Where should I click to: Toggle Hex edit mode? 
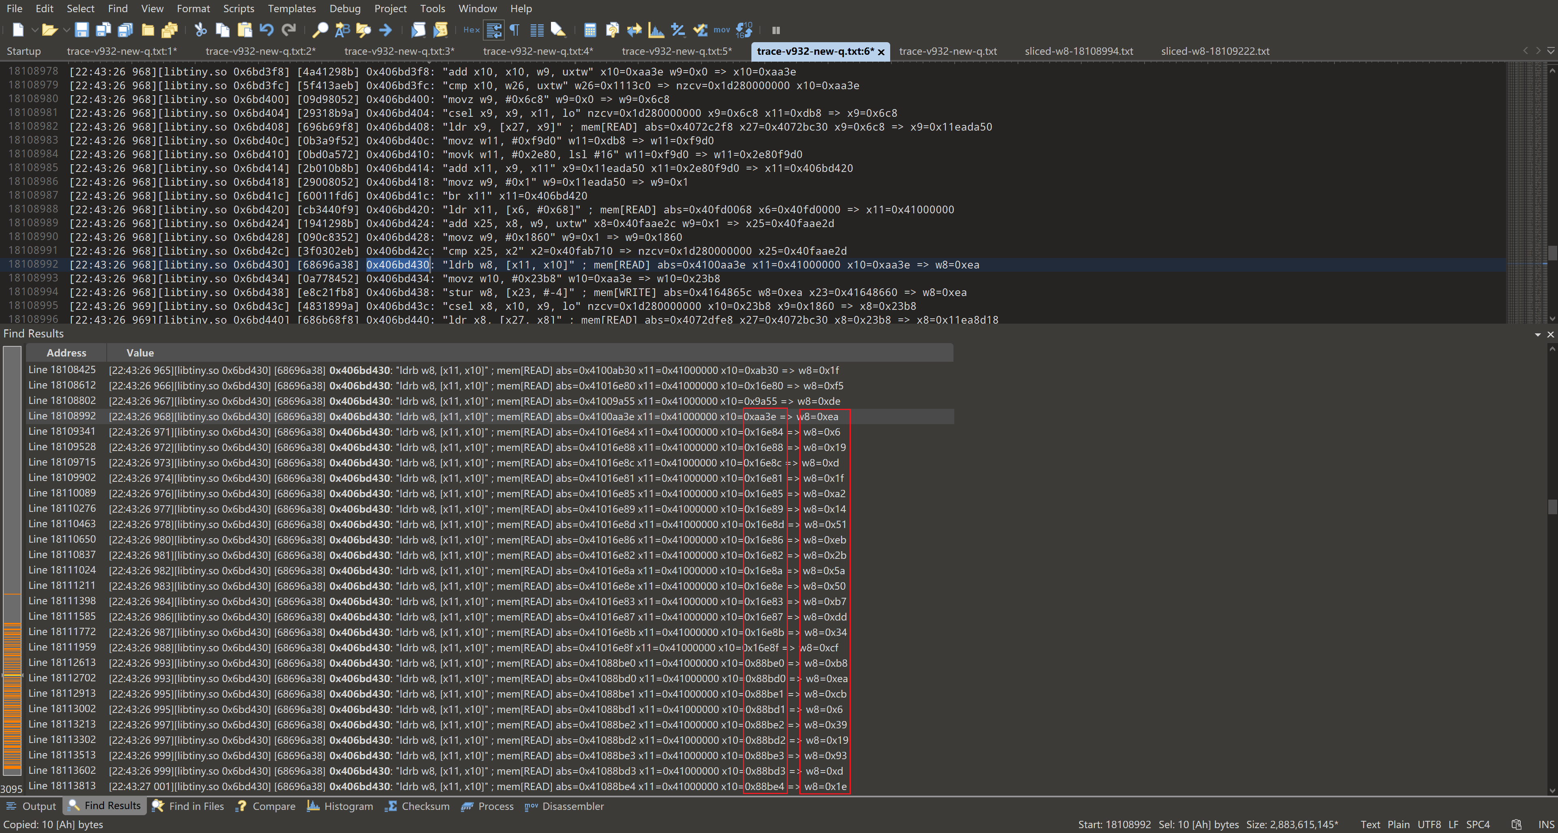[471, 30]
